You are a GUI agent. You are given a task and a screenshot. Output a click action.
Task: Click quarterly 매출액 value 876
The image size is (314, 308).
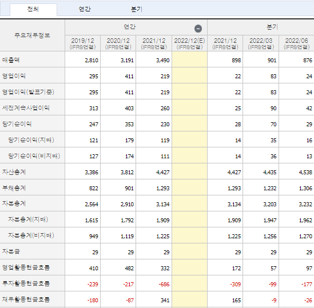tap(308, 60)
